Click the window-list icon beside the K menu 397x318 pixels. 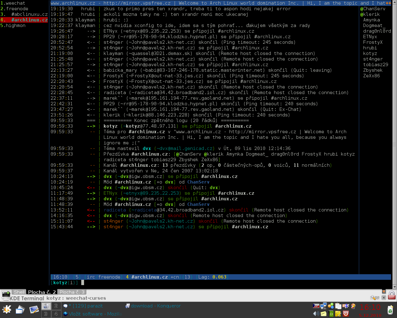[x=20, y=309]
